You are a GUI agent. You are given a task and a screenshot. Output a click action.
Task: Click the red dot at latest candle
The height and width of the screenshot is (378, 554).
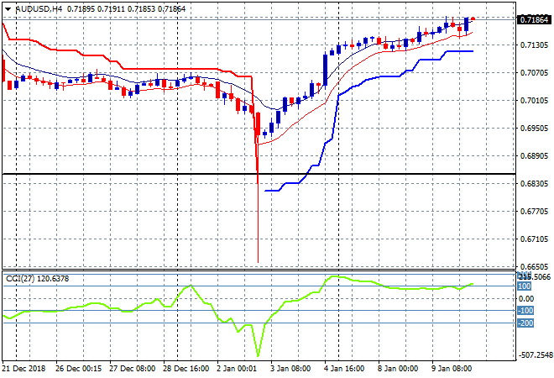pyautogui.click(x=473, y=19)
